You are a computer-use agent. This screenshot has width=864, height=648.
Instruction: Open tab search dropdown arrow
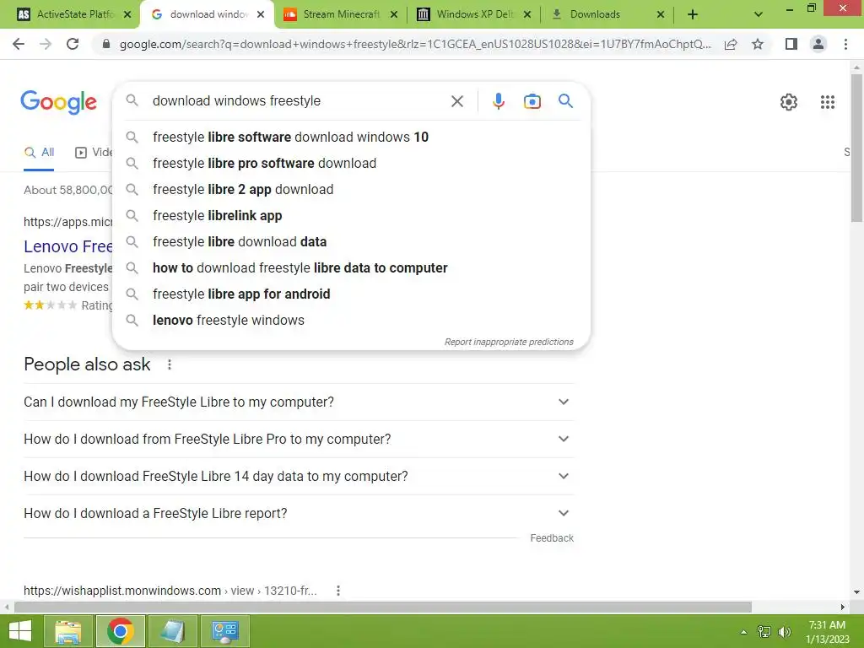tap(759, 14)
